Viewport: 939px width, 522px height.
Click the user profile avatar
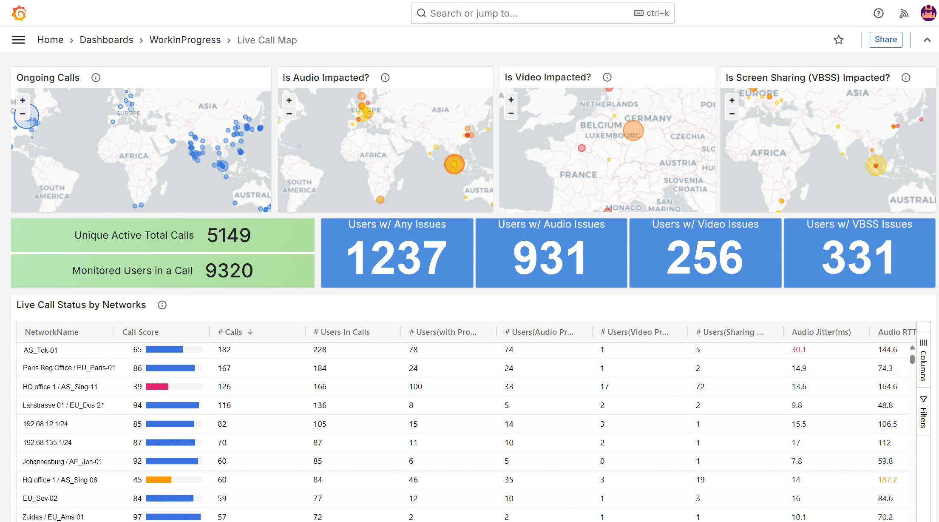click(x=928, y=13)
